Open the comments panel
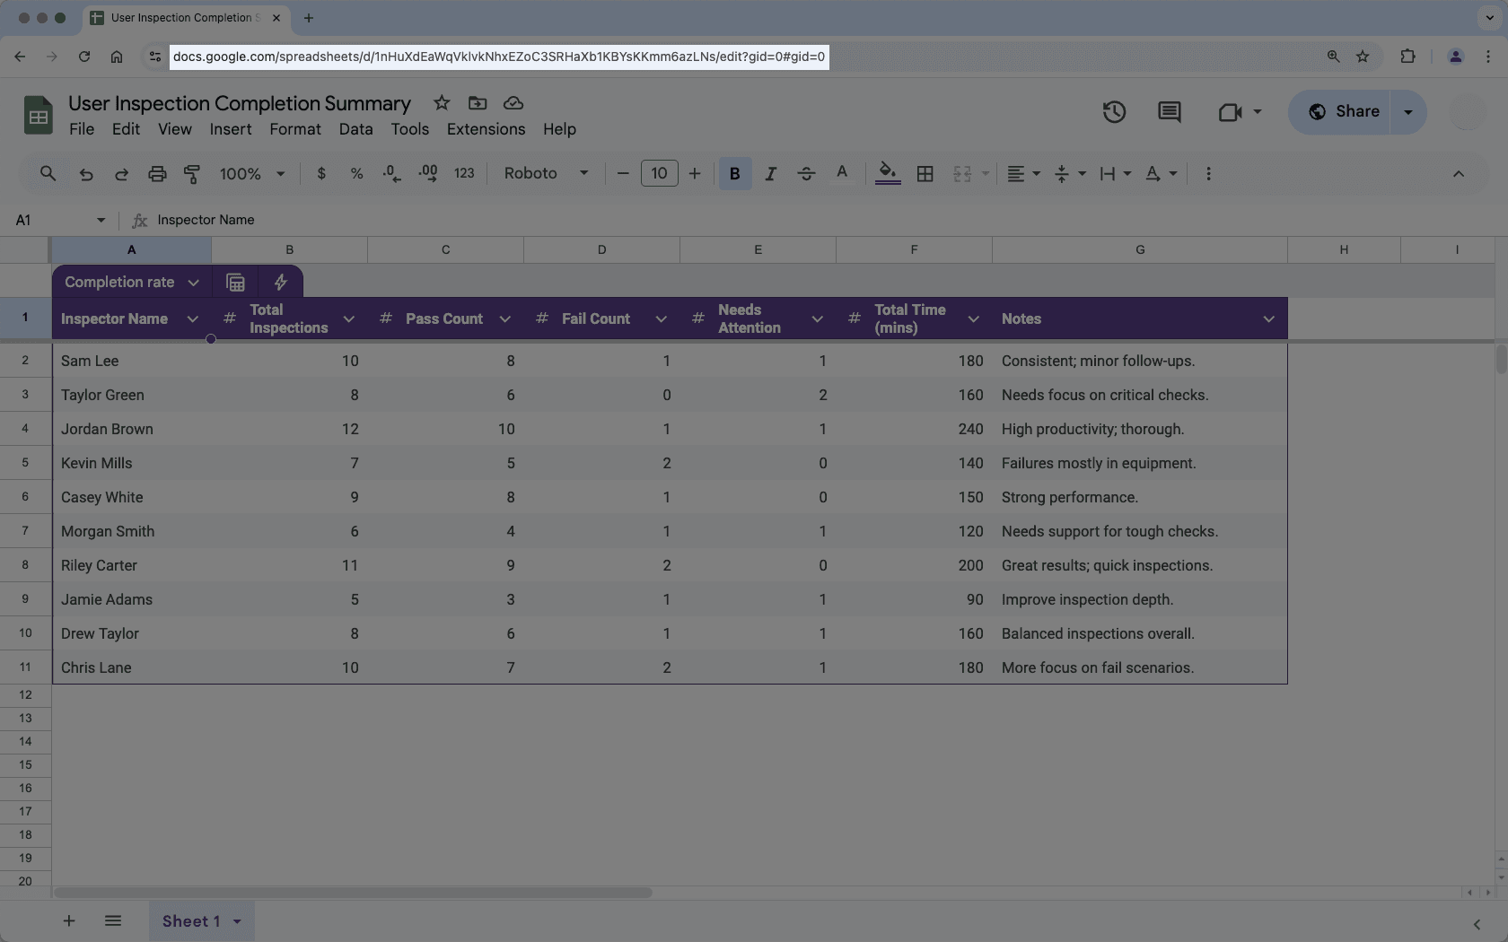This screenshot has height=942, width=1508. tap(1168, 111)
